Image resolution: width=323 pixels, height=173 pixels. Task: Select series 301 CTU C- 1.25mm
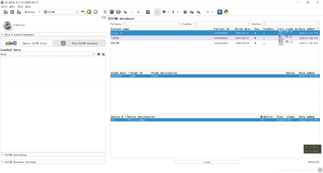215,120
